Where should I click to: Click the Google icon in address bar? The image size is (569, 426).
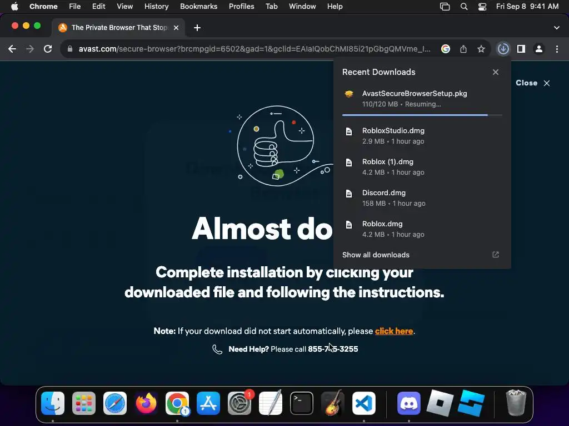point(446,49)
